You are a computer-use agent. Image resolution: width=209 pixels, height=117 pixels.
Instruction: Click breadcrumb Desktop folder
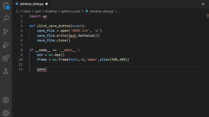click(x=51, y=11)
